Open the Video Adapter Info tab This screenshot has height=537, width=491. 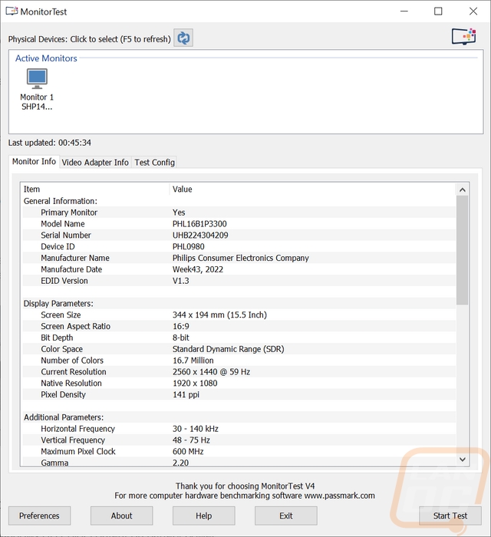95,163
